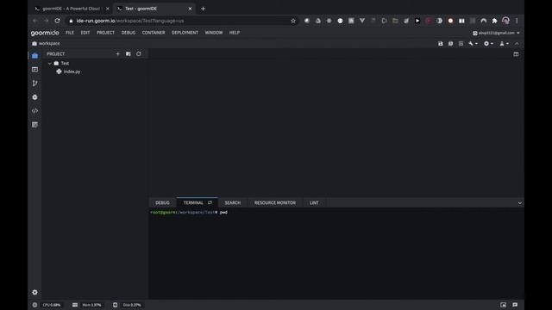Open the DEBUG menu
The image size is (552, 310).
(x=129, y=33)
